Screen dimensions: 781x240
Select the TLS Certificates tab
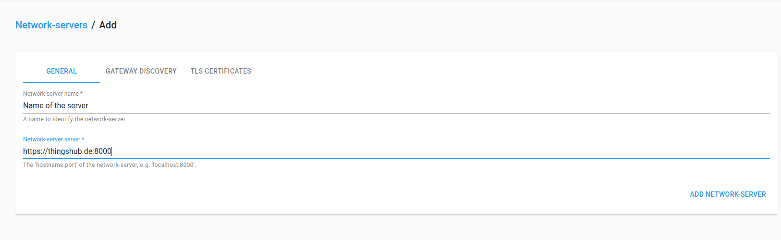(221, 71)
